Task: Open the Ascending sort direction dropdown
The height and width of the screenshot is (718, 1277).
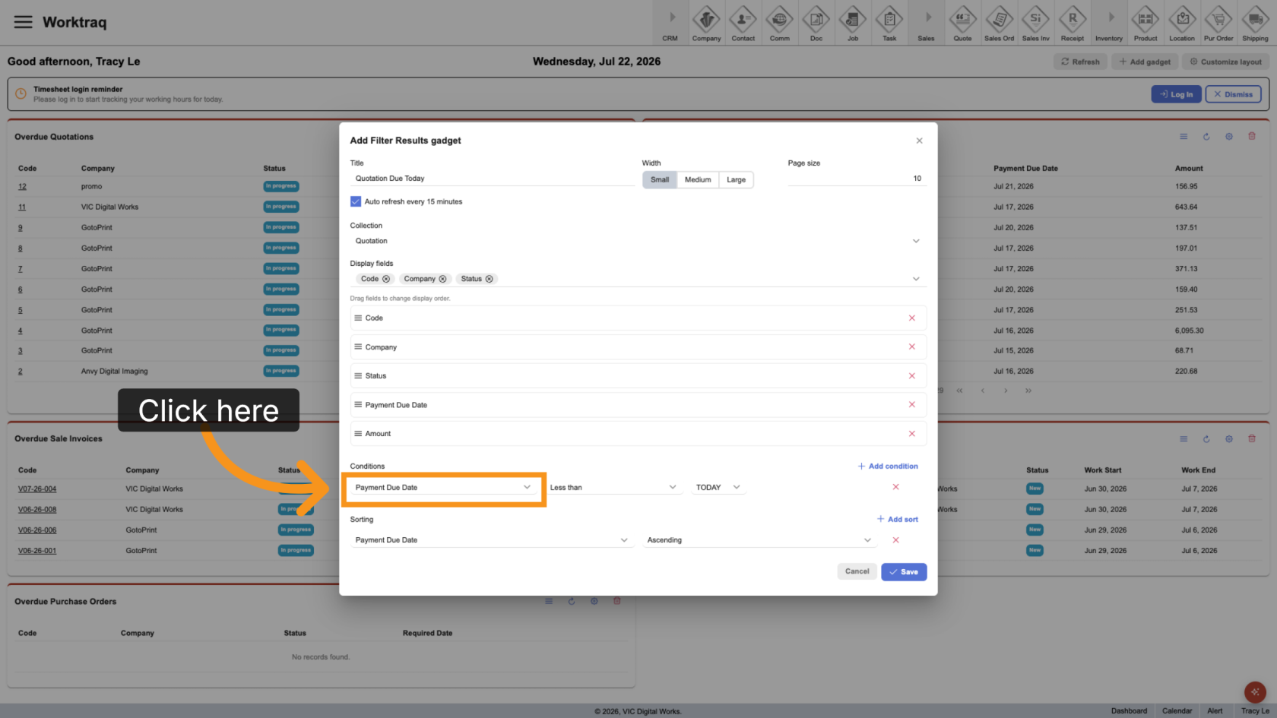Action: [x=759, y=540]
